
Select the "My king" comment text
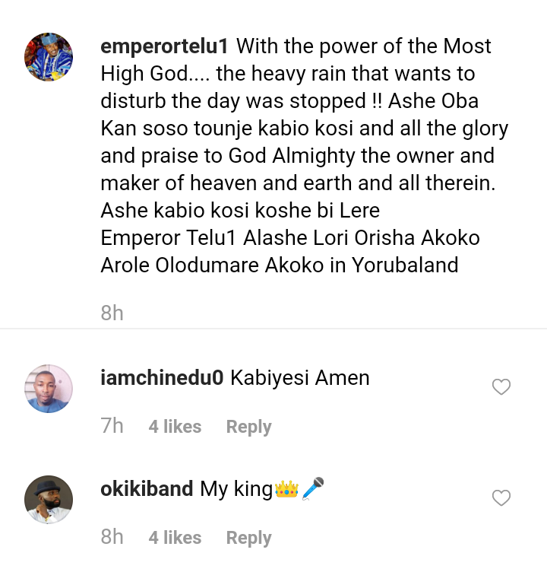tap(236, 489)
